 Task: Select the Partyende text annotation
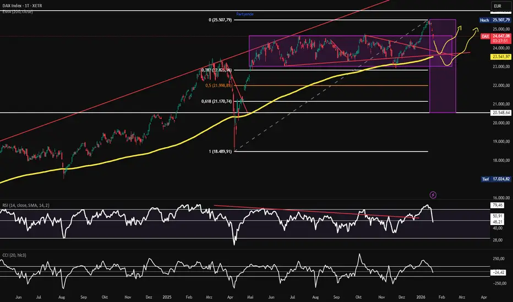[245, 14]
